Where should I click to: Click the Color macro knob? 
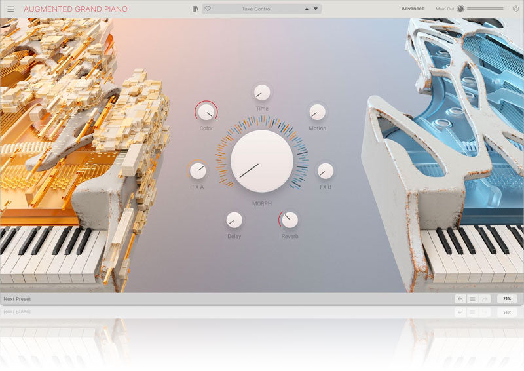point(206,112)
